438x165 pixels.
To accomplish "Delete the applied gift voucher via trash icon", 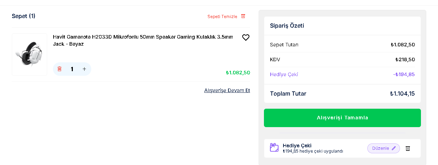I will (408, 148).
